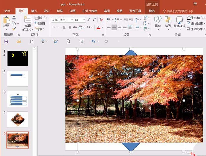Image resolution: width=206 pixels, height=156 pixels.
Task: Open the 幻灯片放映 tab
Action: click(89, 11)
